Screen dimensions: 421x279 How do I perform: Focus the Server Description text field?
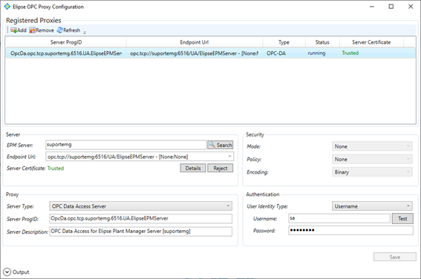click(140, 232)
